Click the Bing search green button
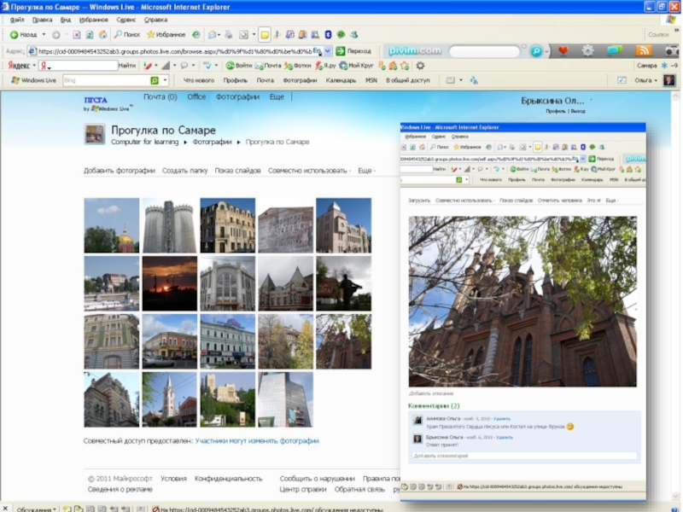Screen dimensions: 683x512 click(155, 80)
